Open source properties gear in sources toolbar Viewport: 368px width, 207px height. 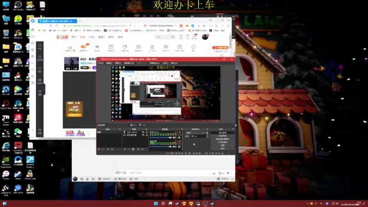(x=133, y=149)
